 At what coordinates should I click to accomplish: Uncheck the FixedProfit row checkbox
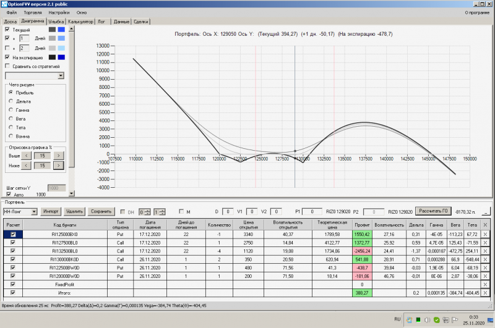(x=13, y=284)
